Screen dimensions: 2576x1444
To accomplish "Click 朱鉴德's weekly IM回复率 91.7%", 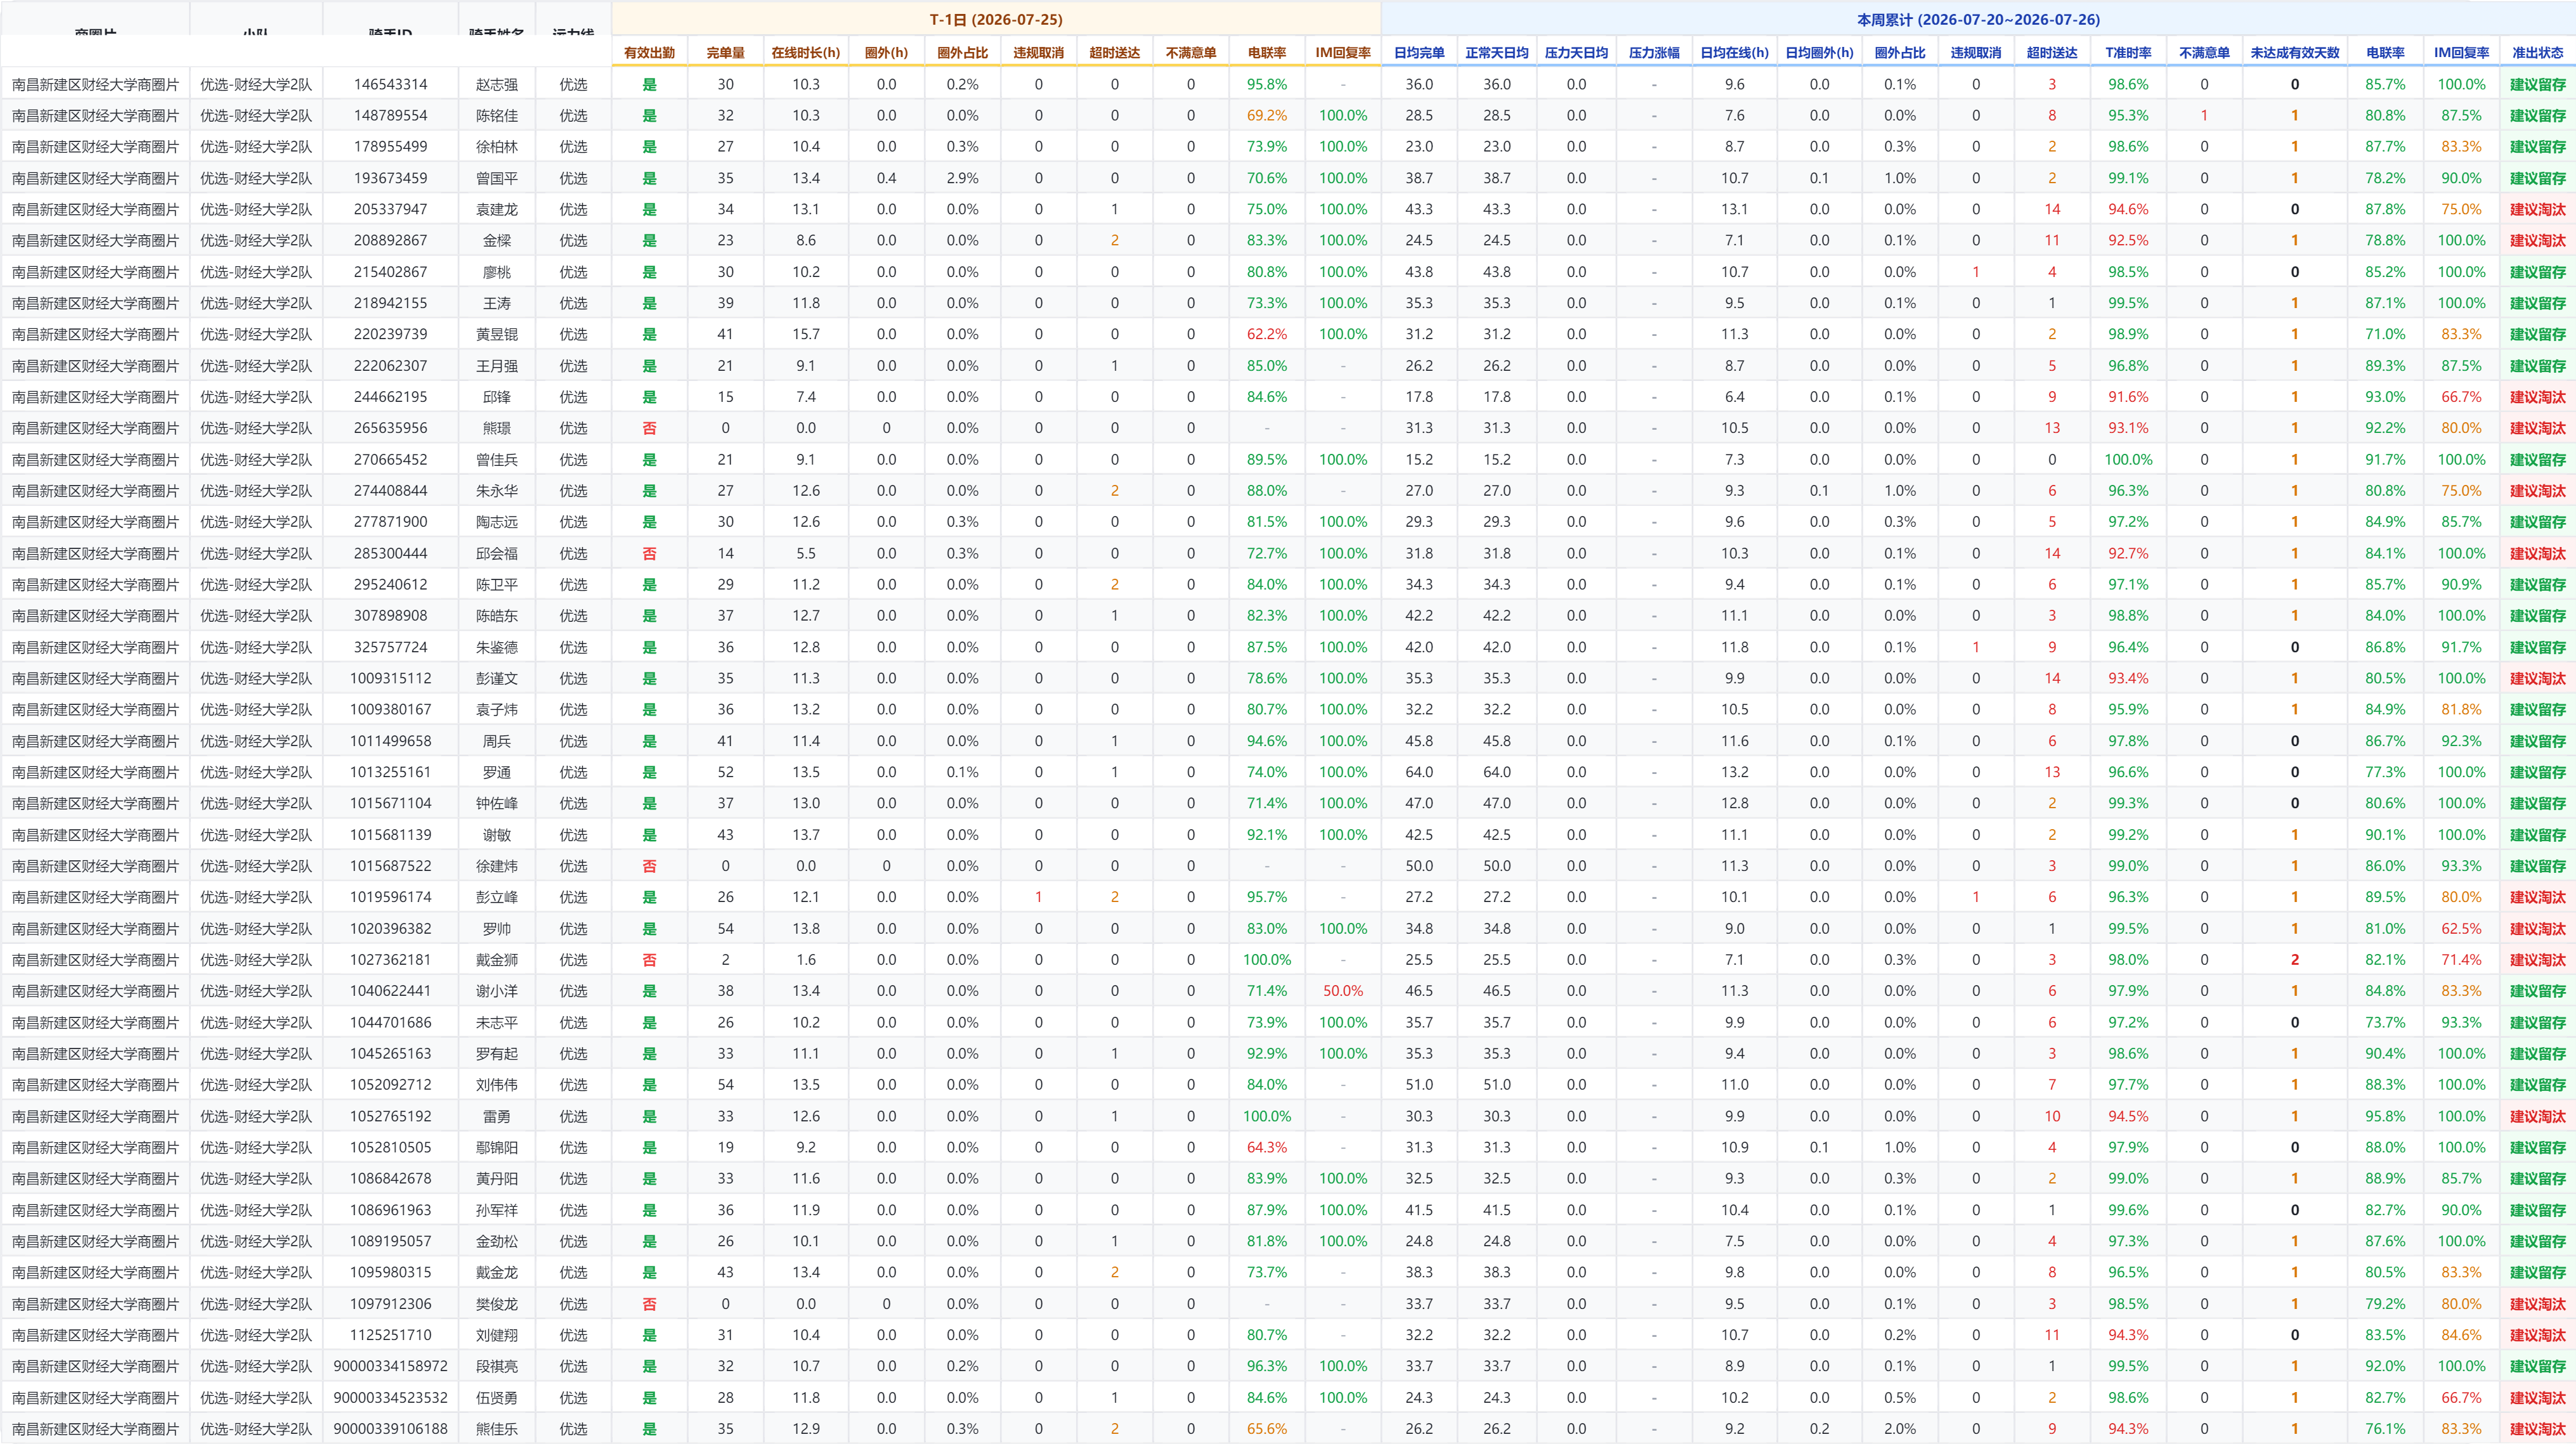I will 2461,648.
